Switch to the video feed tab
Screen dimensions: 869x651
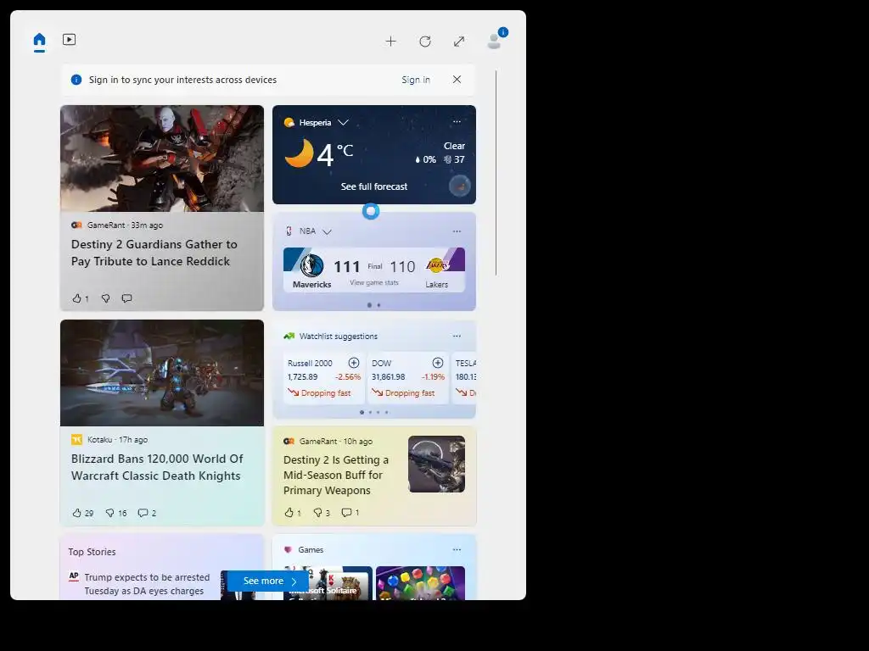(x=70, y=39)
